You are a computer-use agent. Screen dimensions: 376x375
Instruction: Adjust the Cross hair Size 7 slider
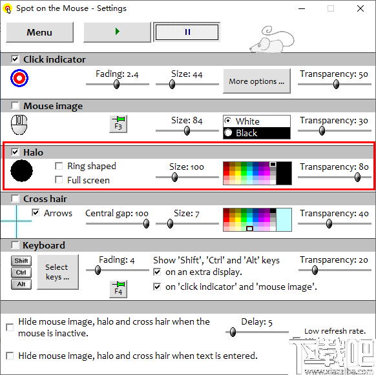click(x=187, y=223)
